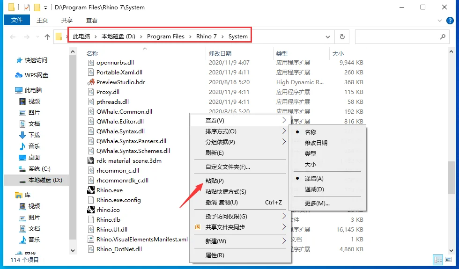Choose 自定义文件夹(F)... menu entry
Viewport: 459px width, 269px height.
228,167
